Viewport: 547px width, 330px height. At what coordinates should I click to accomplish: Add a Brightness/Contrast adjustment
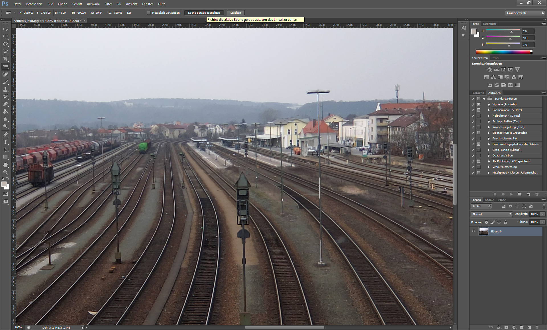(490, 70)
